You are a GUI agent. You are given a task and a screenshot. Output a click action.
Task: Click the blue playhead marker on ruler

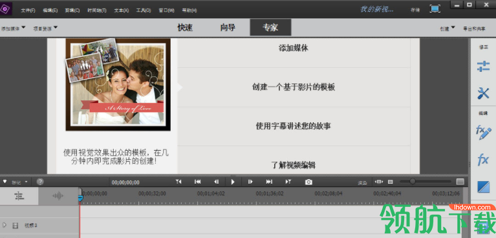click(80, 198)
